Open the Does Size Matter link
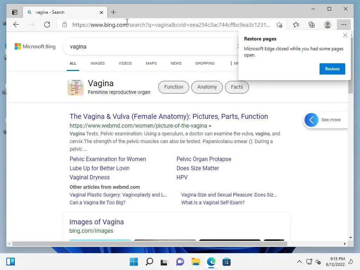Image resolution: width=360 pixels, height=270 pixels. 198,168
